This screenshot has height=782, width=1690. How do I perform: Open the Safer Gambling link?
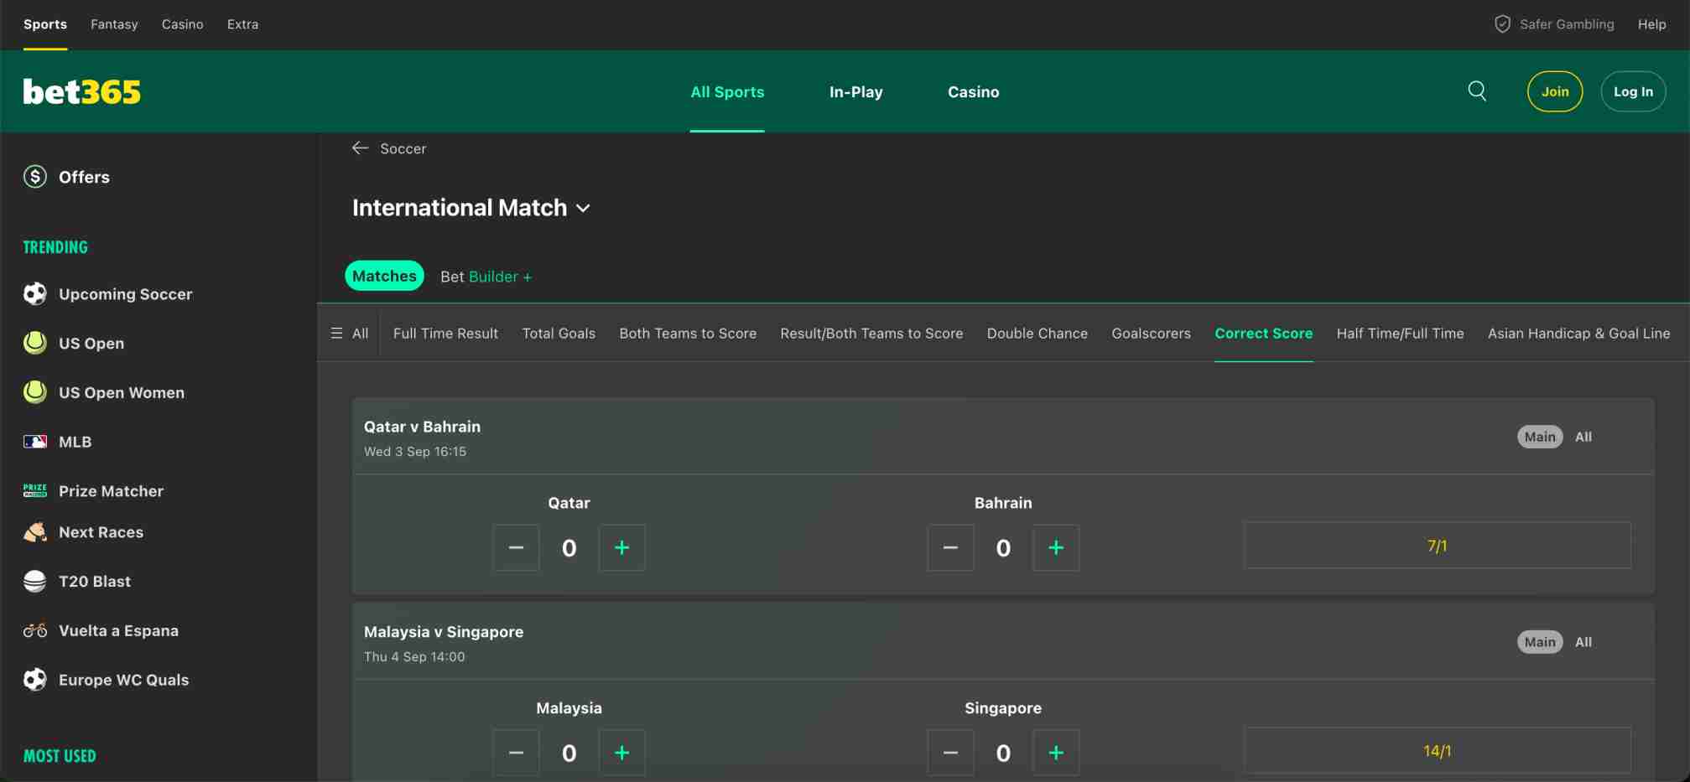(1567, 24)
